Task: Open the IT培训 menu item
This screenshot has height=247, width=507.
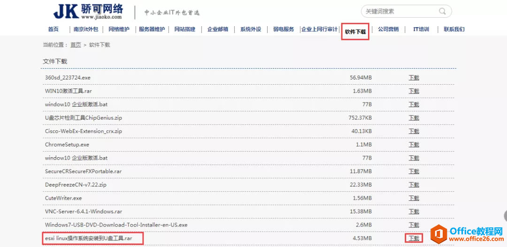Action: 421,29
